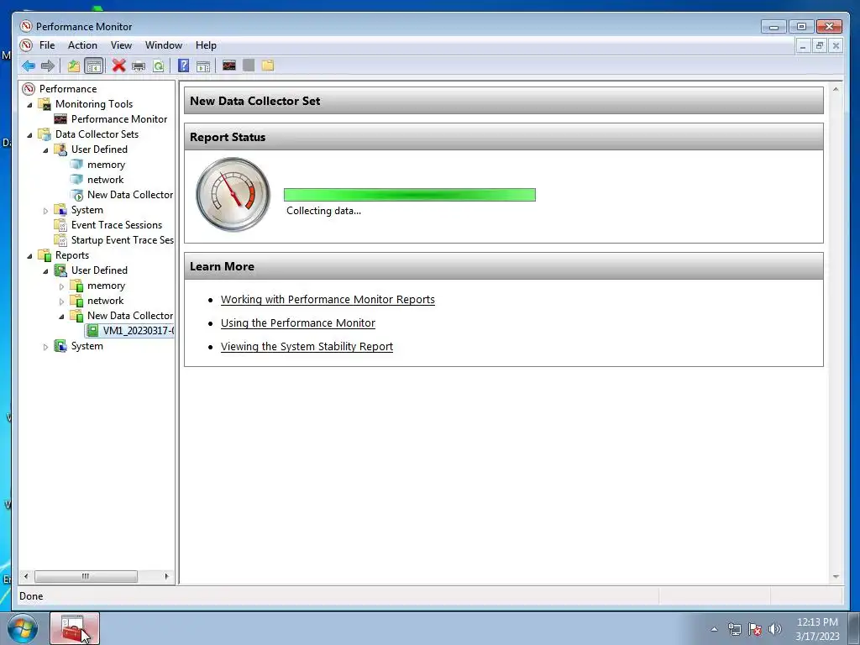This screenshot has height=645, width=860.
Task: Select Reports node in tree
Action: 72,255
